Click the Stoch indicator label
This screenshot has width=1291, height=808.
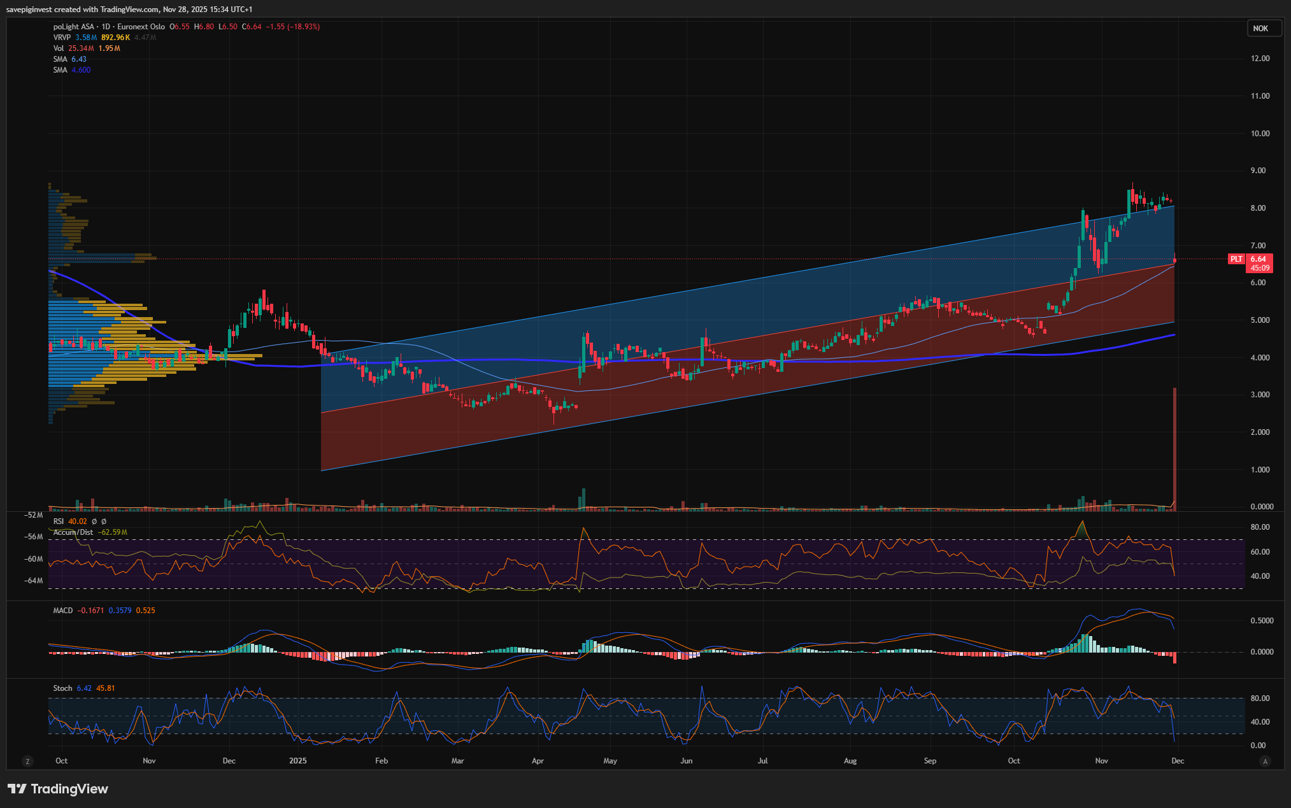click(x=62, y=688)
